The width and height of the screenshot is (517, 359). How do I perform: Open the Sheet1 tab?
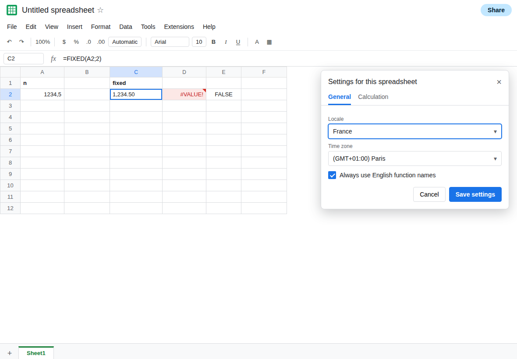(x=36, y=353)
